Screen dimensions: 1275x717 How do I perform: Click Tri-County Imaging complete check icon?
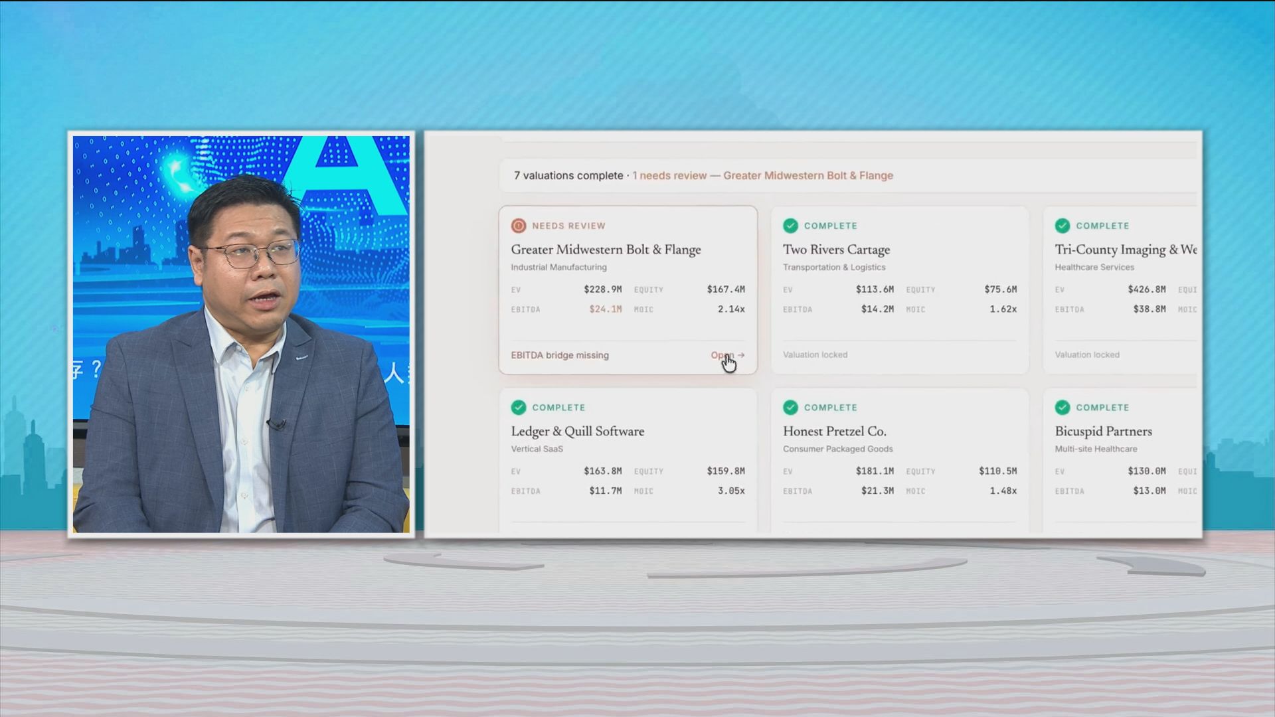1062,226
